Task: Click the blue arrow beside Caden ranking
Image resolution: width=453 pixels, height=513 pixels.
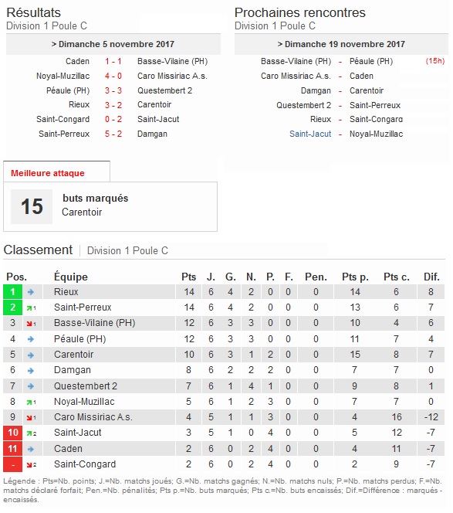Action: 31,449
